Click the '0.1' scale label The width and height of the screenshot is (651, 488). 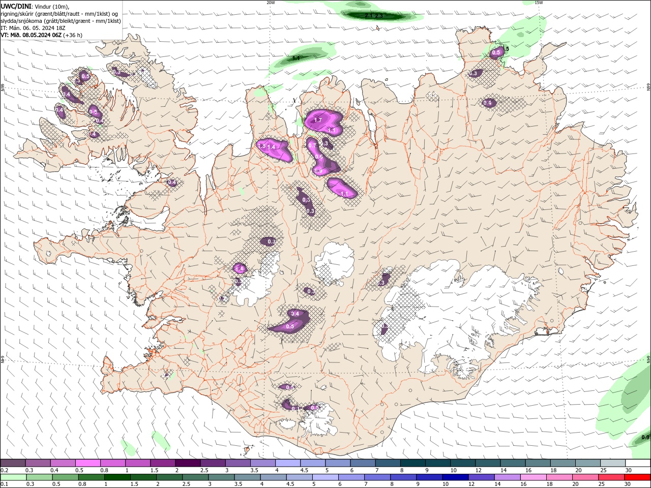tap(4, 484)
